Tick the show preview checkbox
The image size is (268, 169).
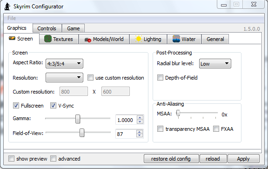12,159
